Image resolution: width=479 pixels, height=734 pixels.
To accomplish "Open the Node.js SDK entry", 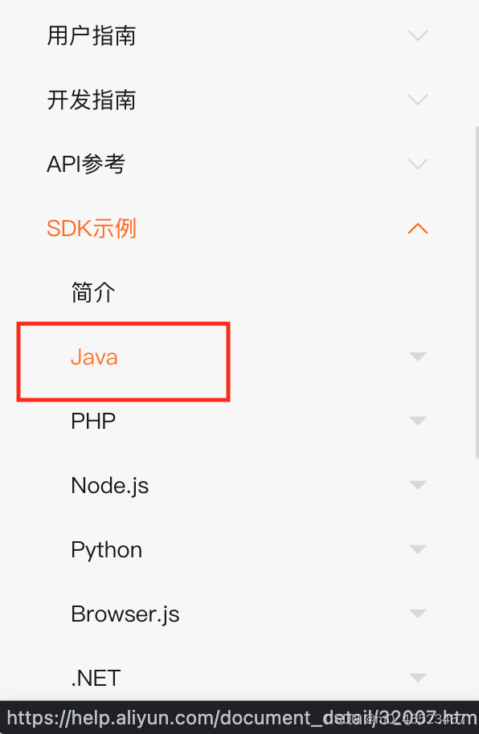I will coord(109,486).
